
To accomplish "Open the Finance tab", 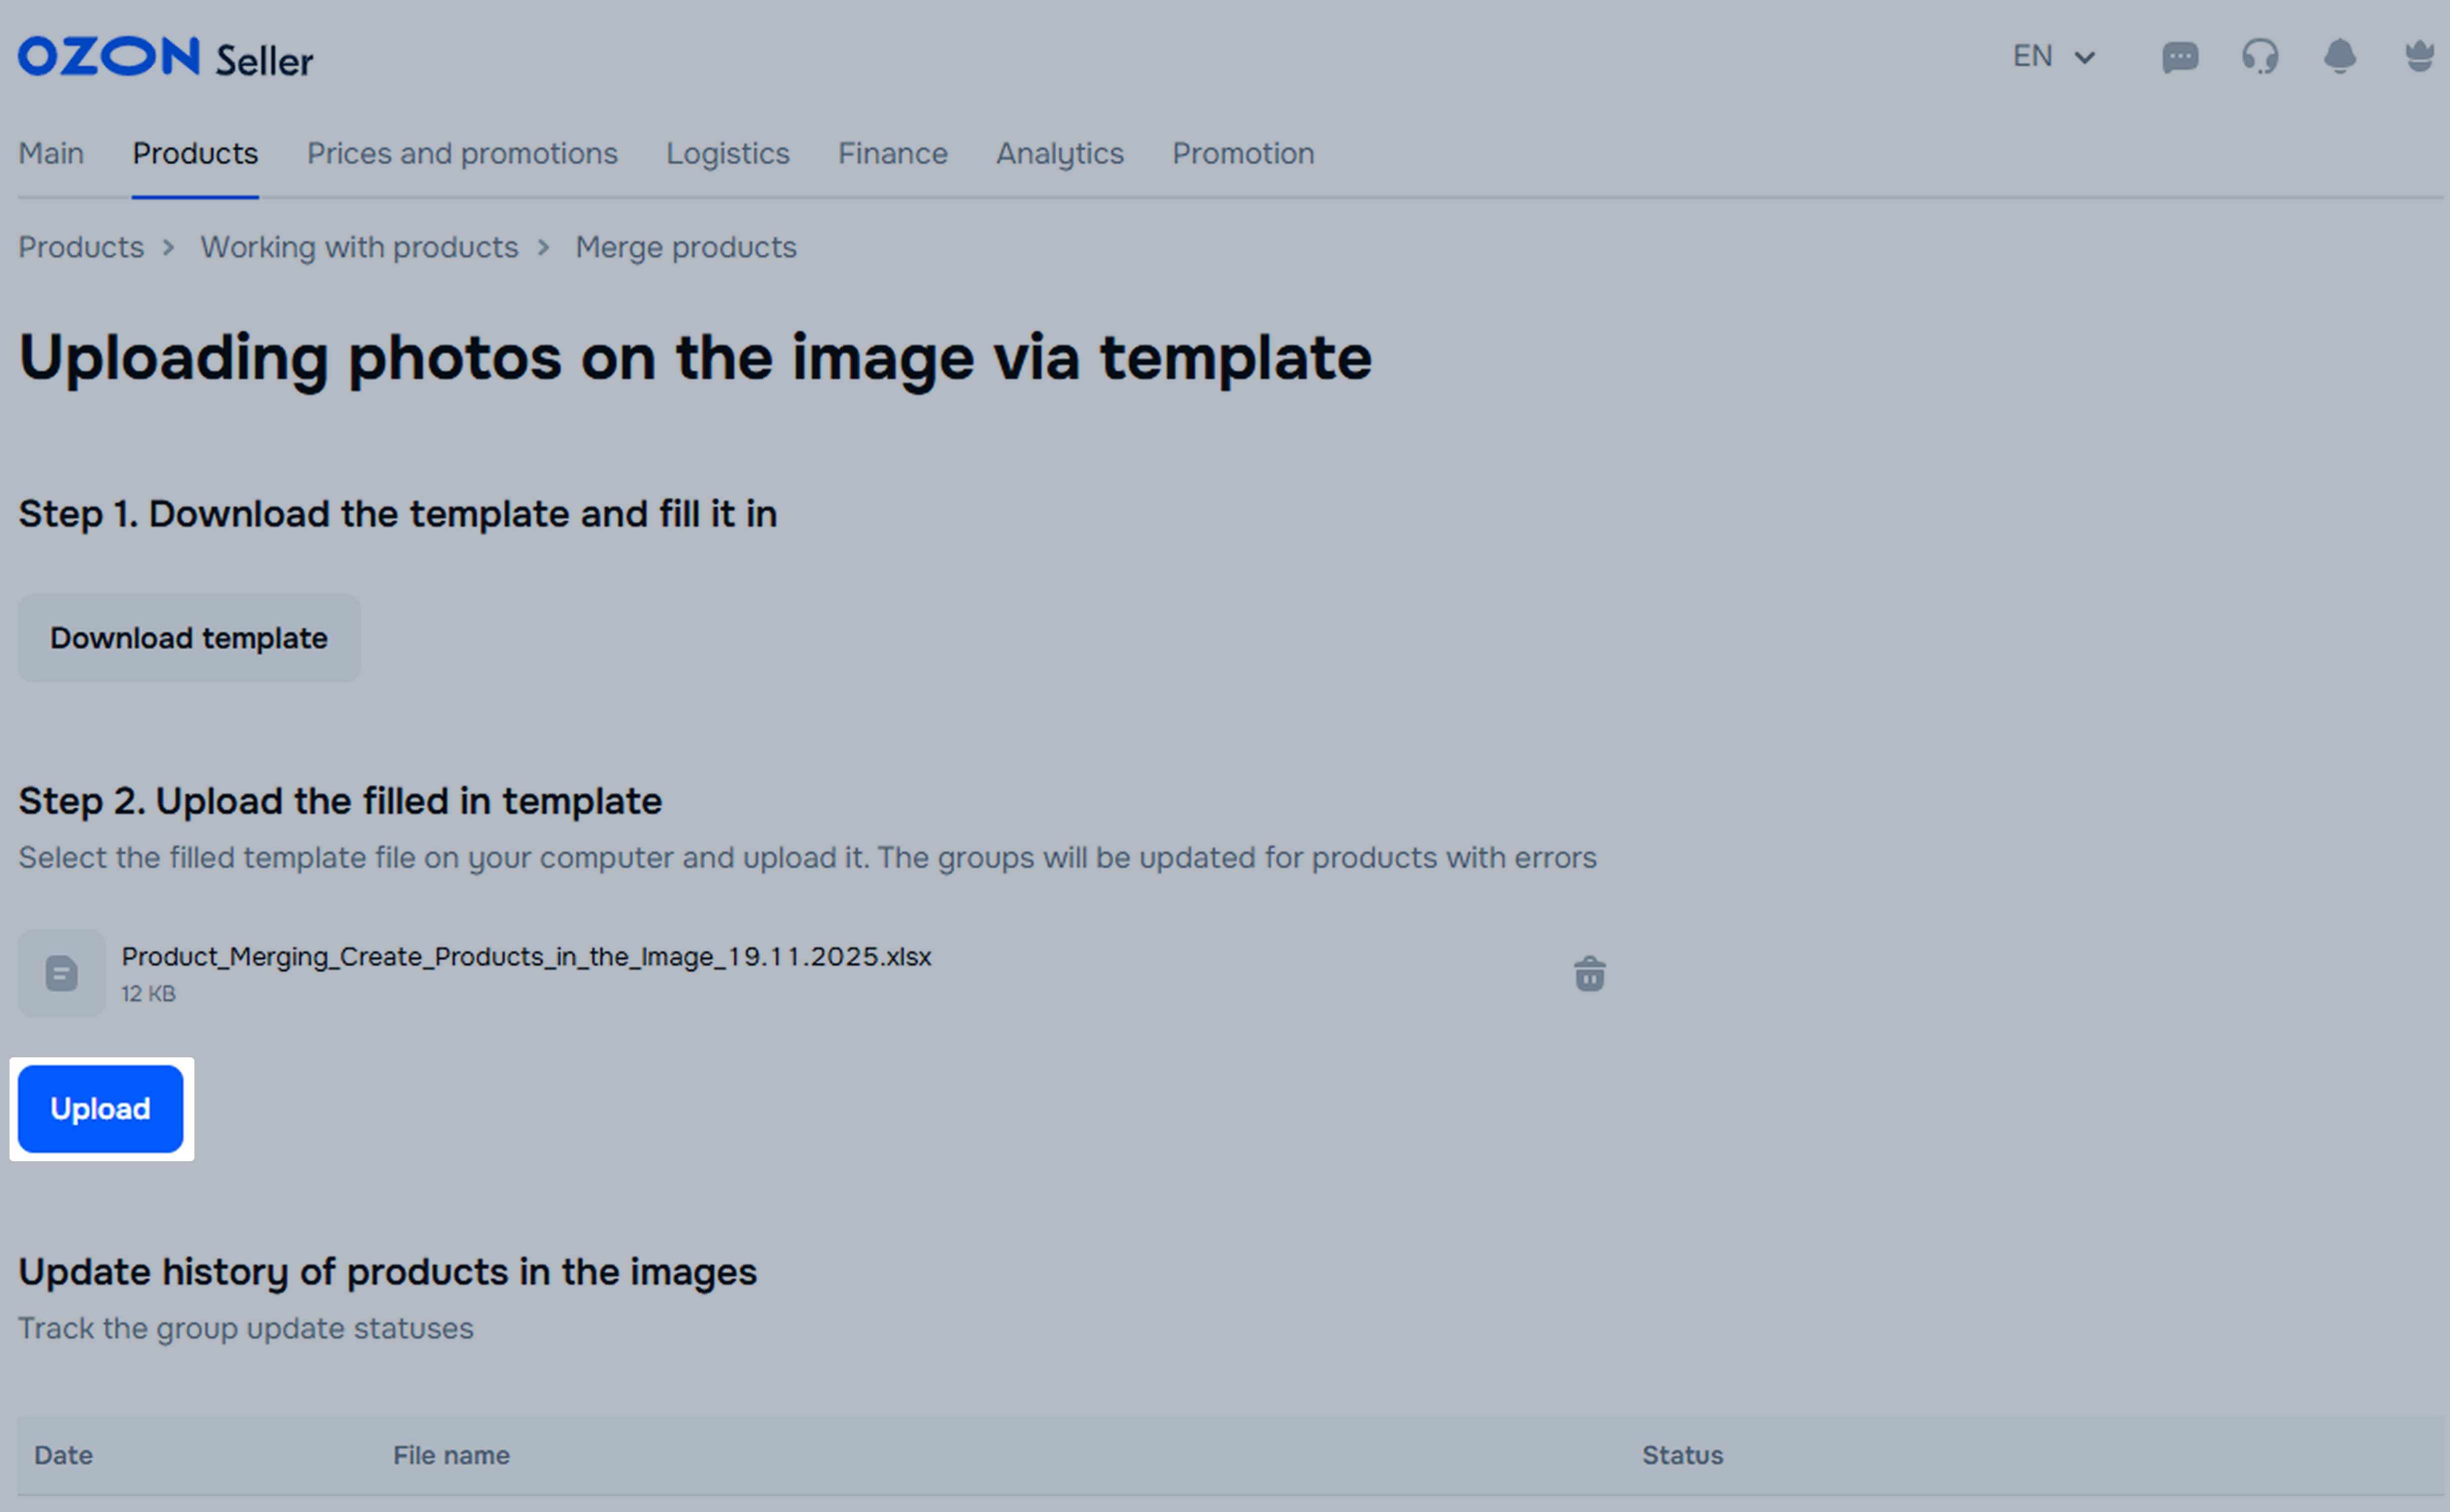I will [x=892, y=154].
